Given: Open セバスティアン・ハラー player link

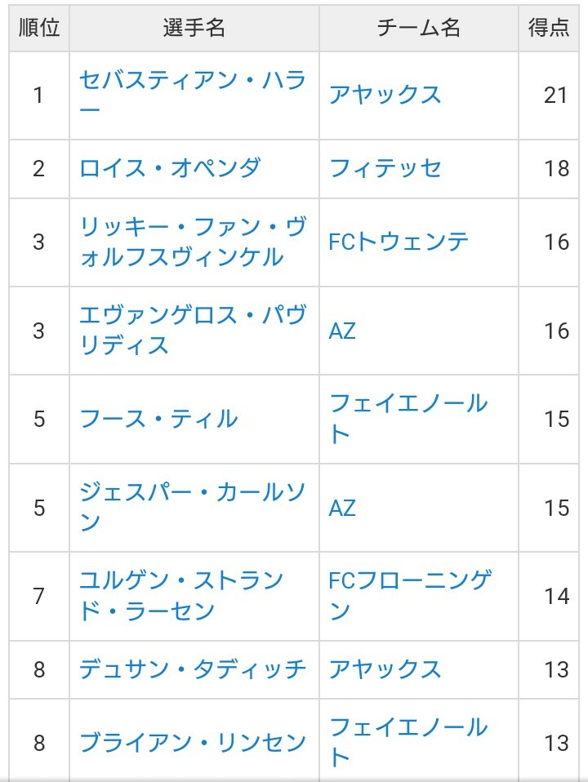Looking at the screenshot, I should 193,81.
